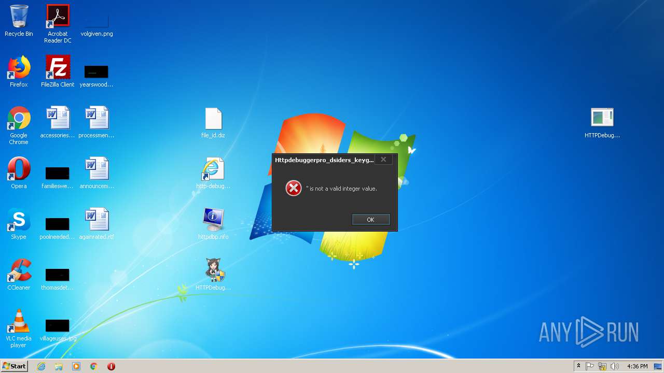This screenshot has height=373, width=664.
Task: Launch Acrobat Reader DC shortcut
Action: coord(58,23)
